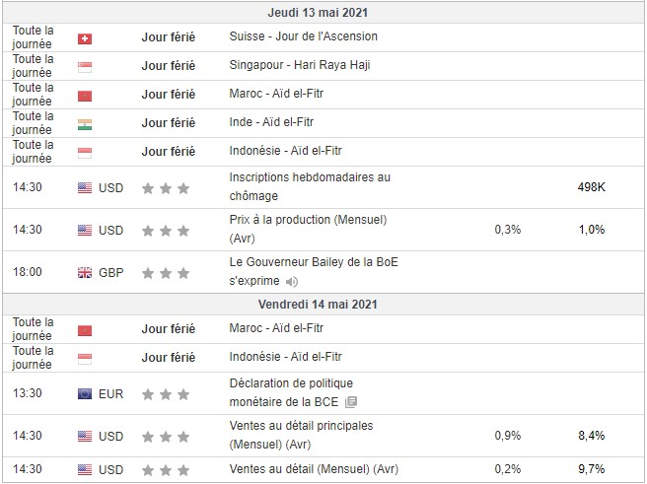Click the US flag in the unemployment claims row
Viewport: 647px width, 484px height.
click(x=84, y=187)
